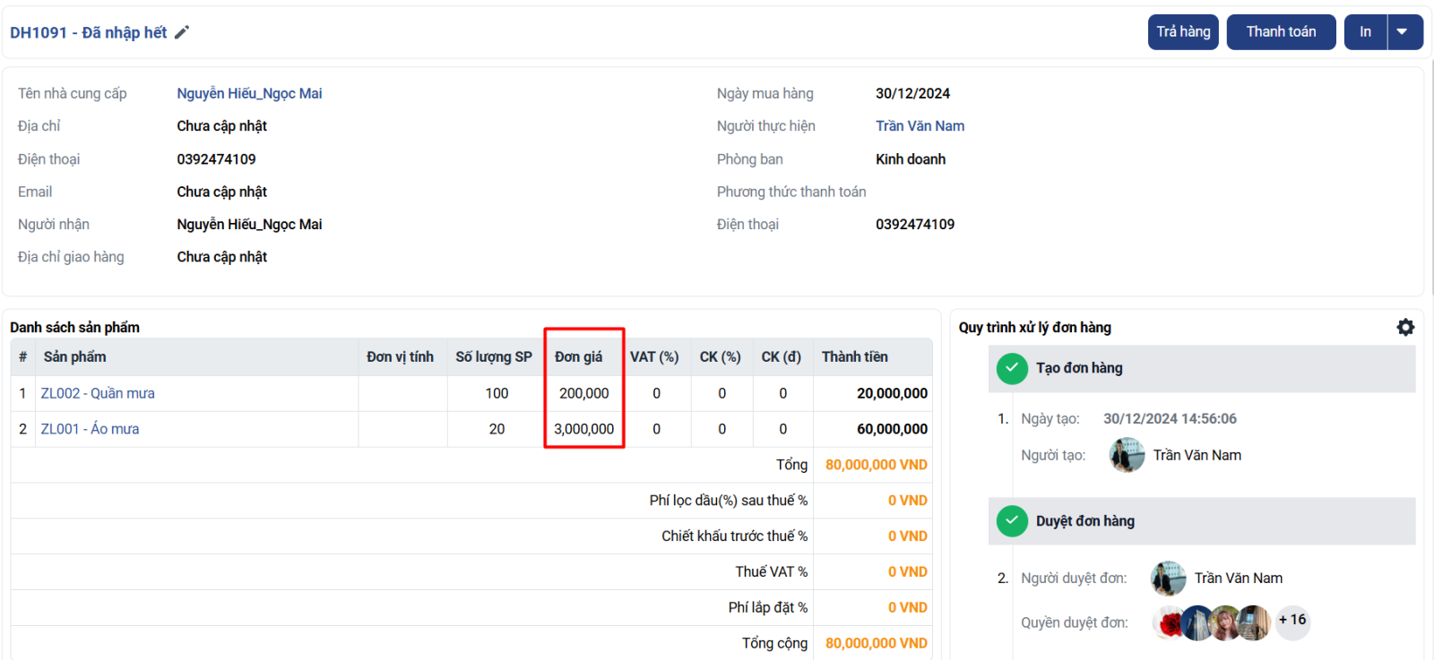1434x660 pixels.
Task: Click approver avatar next to Người duyệt đơn
Action: click(1168, 579)
